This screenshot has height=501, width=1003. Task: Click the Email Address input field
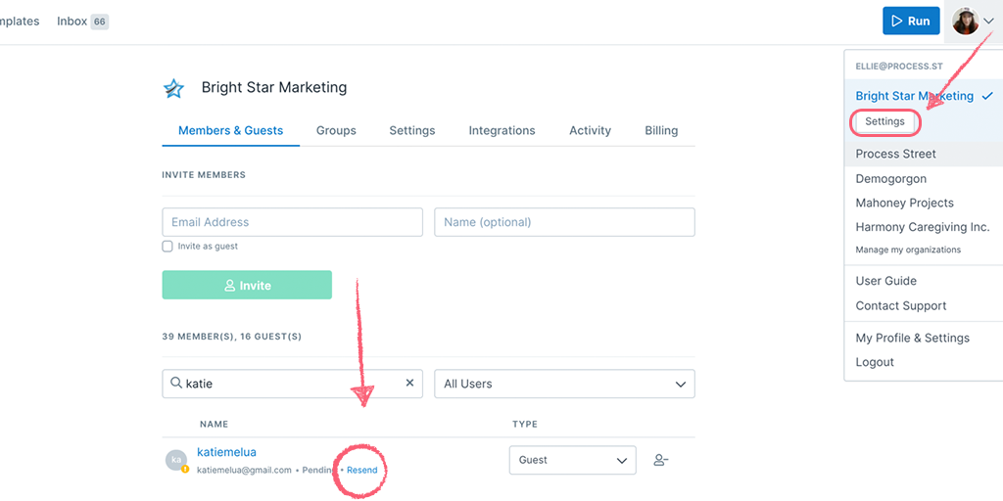click(x=292, y=222)
